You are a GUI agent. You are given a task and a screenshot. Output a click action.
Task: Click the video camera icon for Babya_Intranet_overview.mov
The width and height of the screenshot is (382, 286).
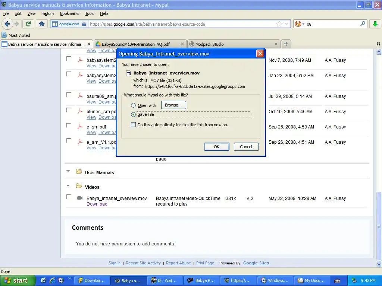pos(80,198)
